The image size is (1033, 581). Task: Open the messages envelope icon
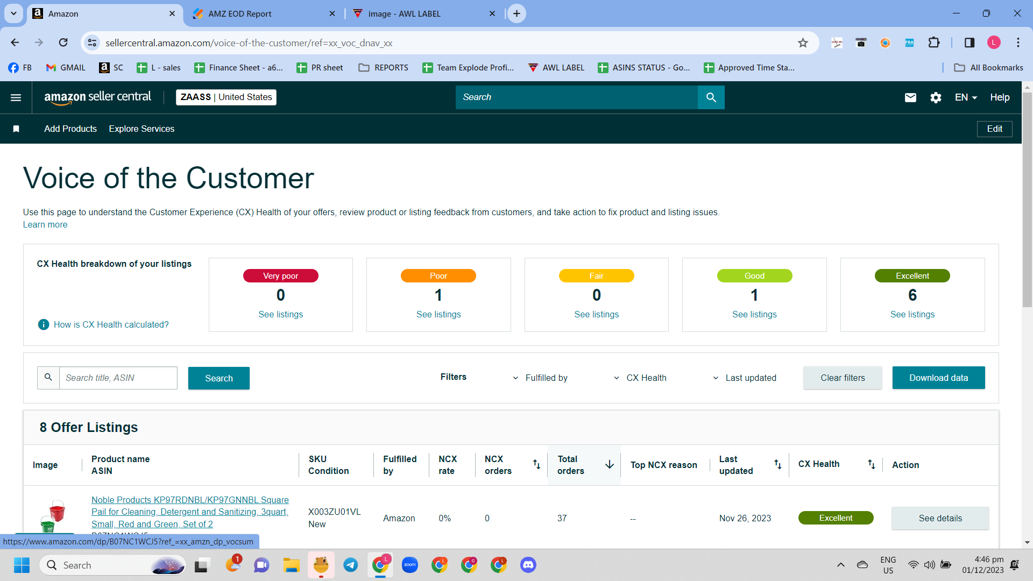point(910,97)
